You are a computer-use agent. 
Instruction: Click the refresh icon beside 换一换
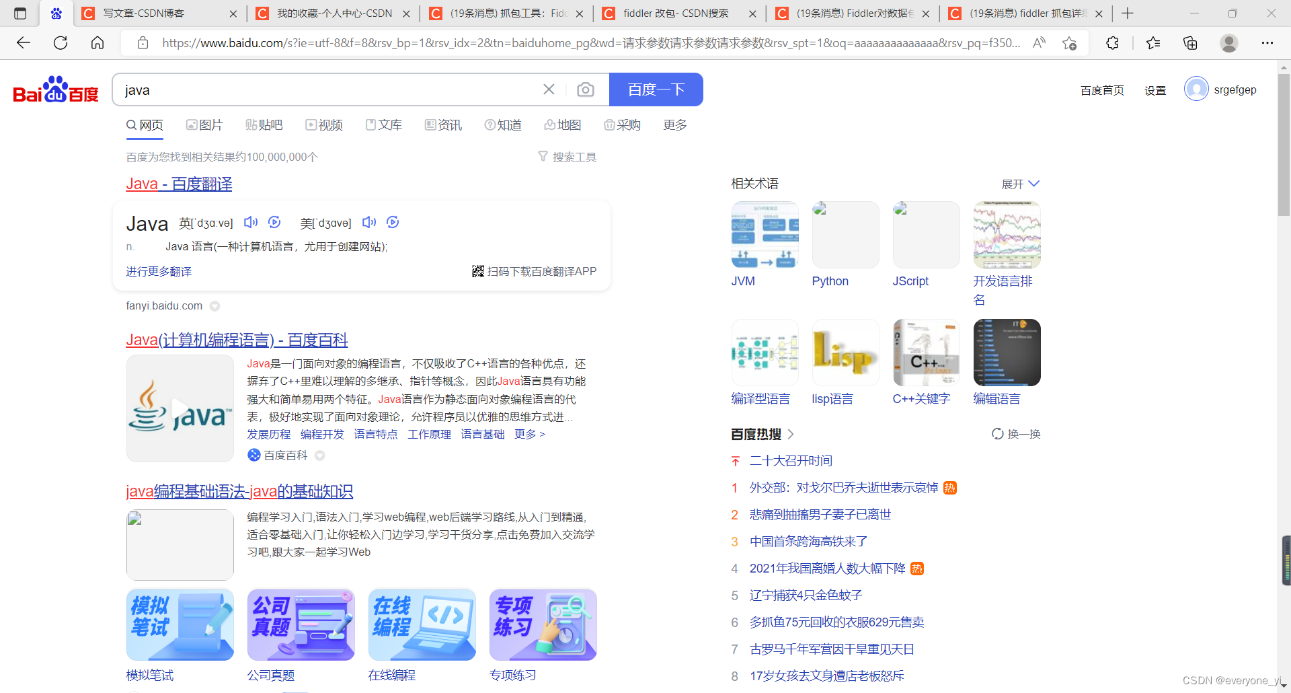(998, 434)
